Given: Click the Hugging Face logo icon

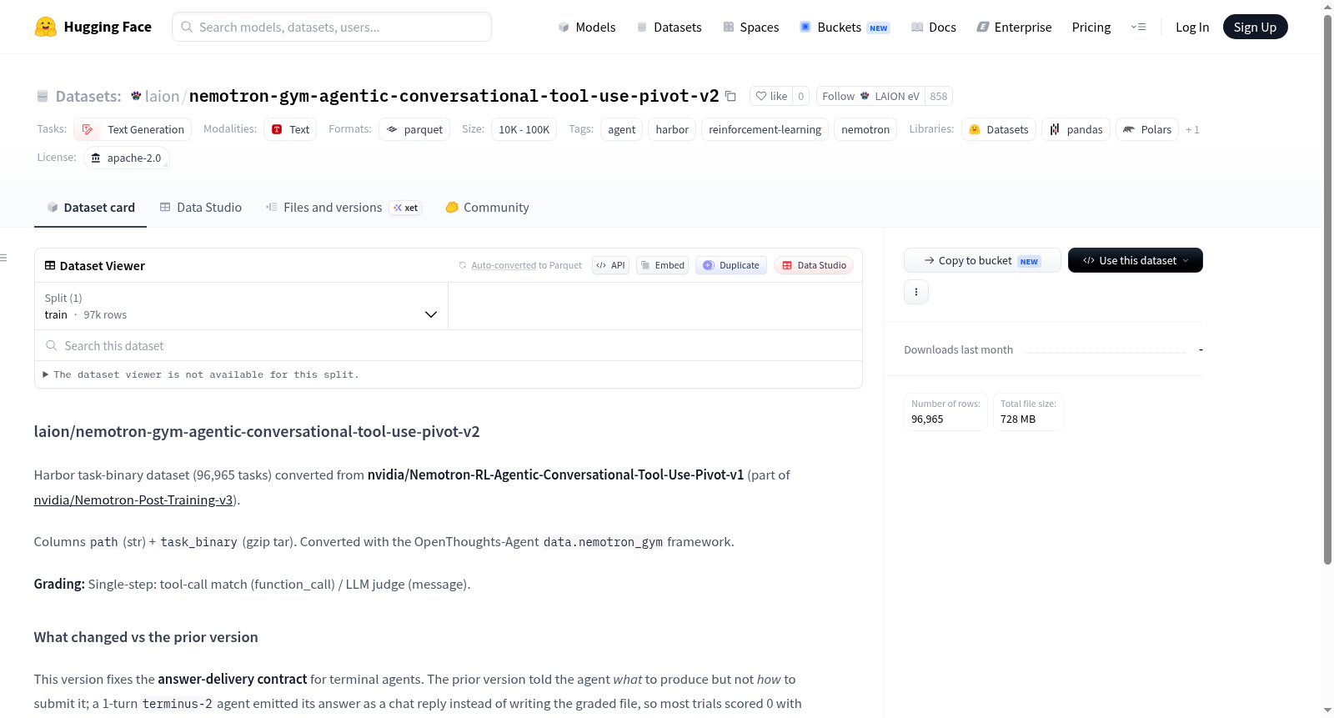Looking at the screenshot, I should [46, 27].
